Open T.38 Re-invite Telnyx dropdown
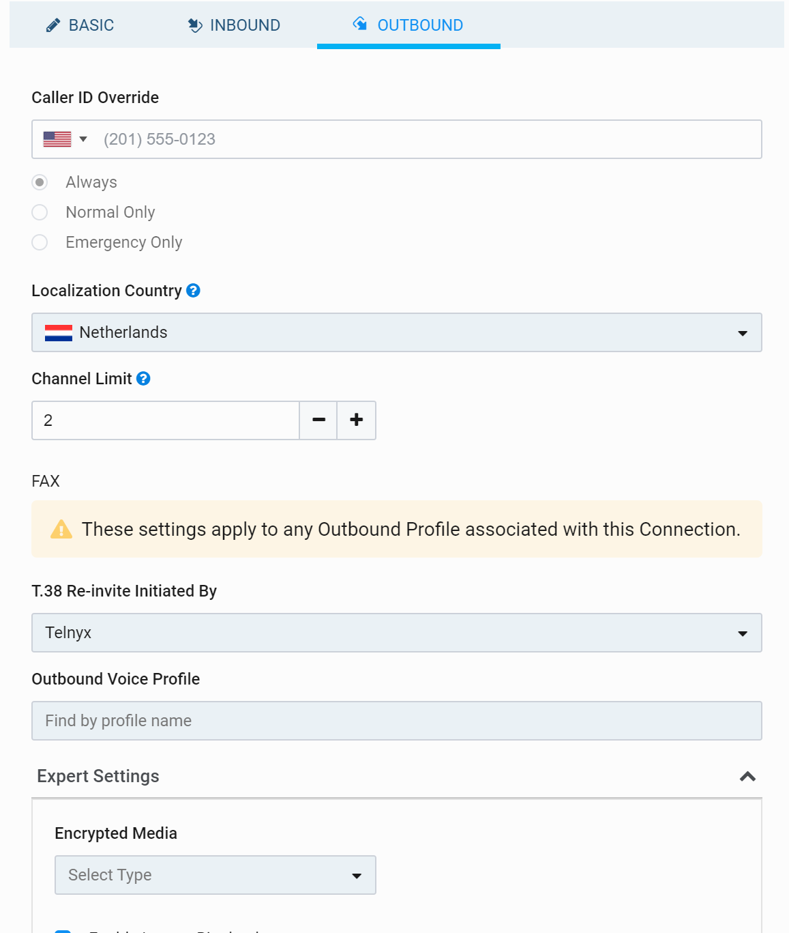This screenshot has width=789, height=933. click(396, 633)
